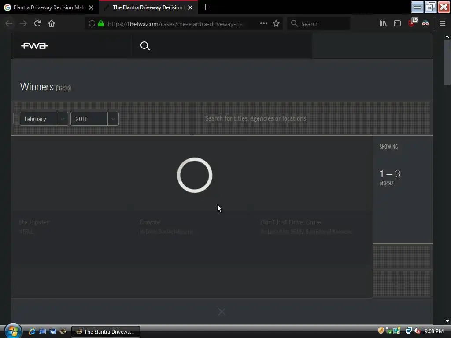This screenshot has height=338, width=451.
Task: Open page actions three-dot menu
Action: click(x=264, y=23)
